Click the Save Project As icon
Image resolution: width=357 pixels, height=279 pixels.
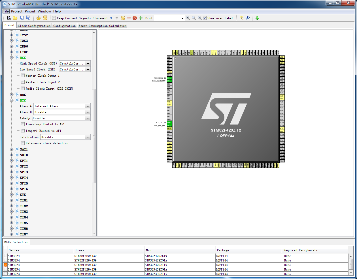28,18
